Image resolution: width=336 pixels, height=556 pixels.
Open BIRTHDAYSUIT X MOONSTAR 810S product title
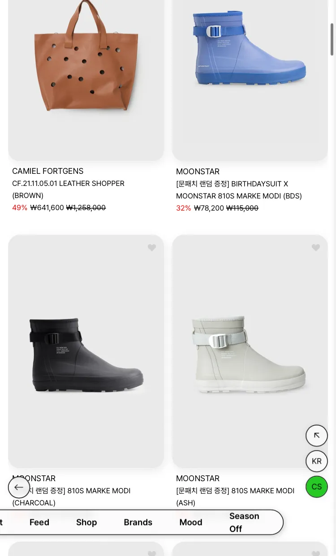(239, 190)
